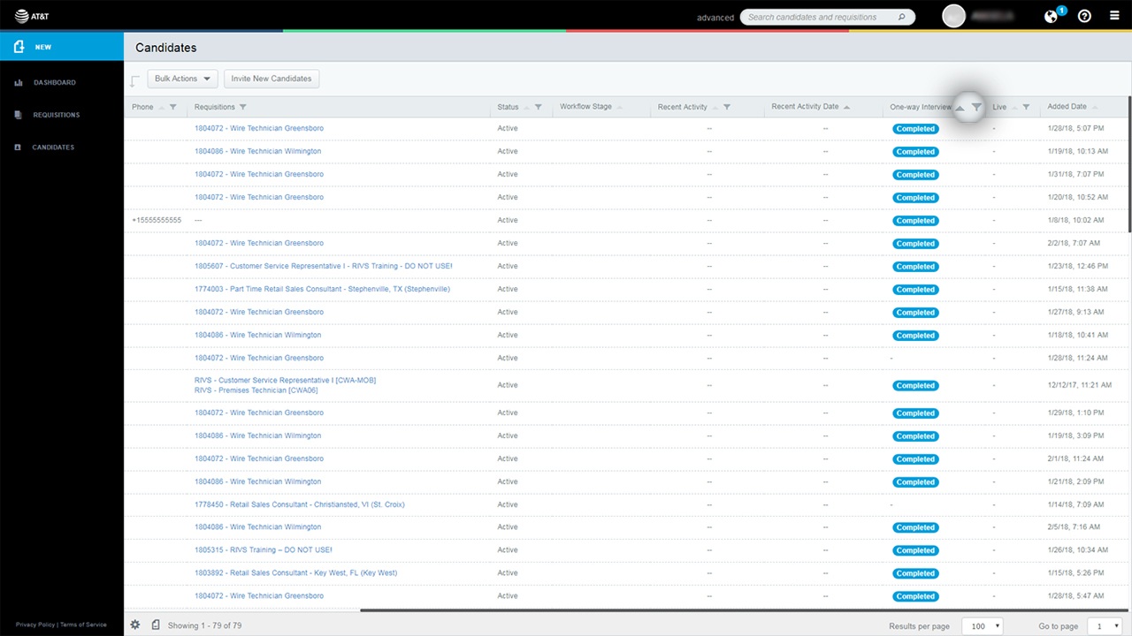This screenshot has width=1132, height=636.
Task: Click added date 1/8/18, 10:02 AM
Action: [1074, 220]
